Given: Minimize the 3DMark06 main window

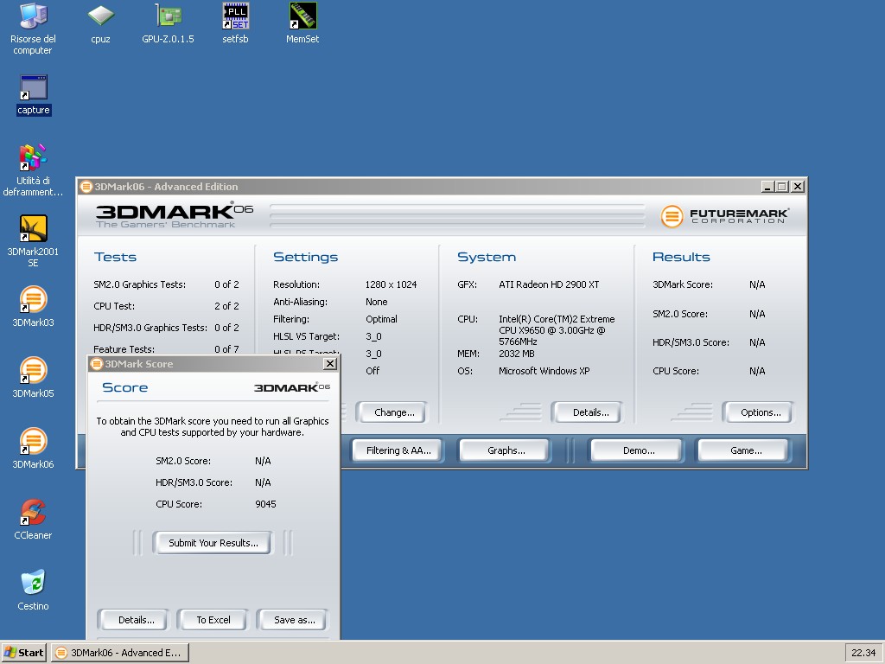Looking at the screenshot, I should [x=767, y=187].
